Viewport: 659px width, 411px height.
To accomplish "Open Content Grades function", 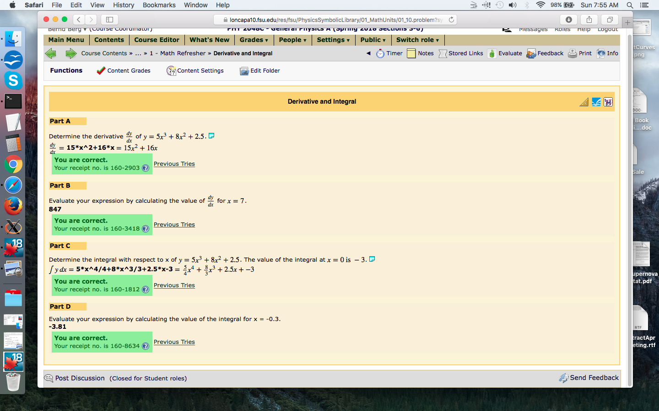I will pos(124,71).
